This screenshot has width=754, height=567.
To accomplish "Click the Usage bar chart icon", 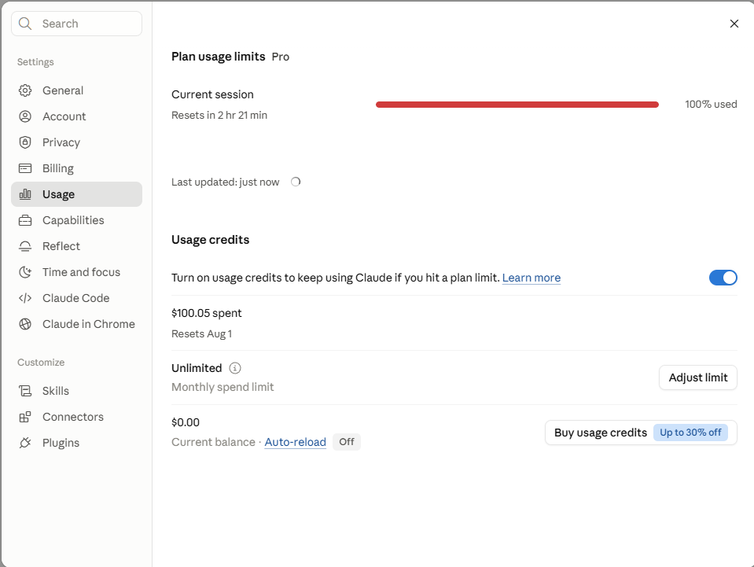I will [25, 194].
